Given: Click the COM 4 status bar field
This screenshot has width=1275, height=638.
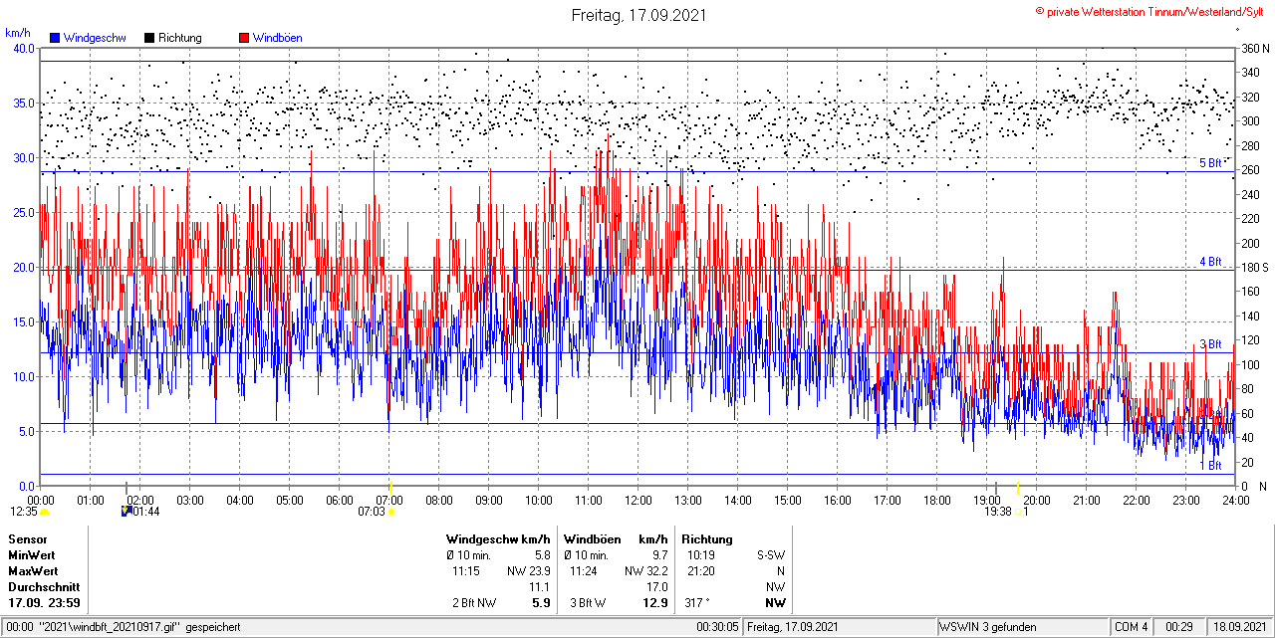Looking at the screenshot, I should tap(1131, 627).
